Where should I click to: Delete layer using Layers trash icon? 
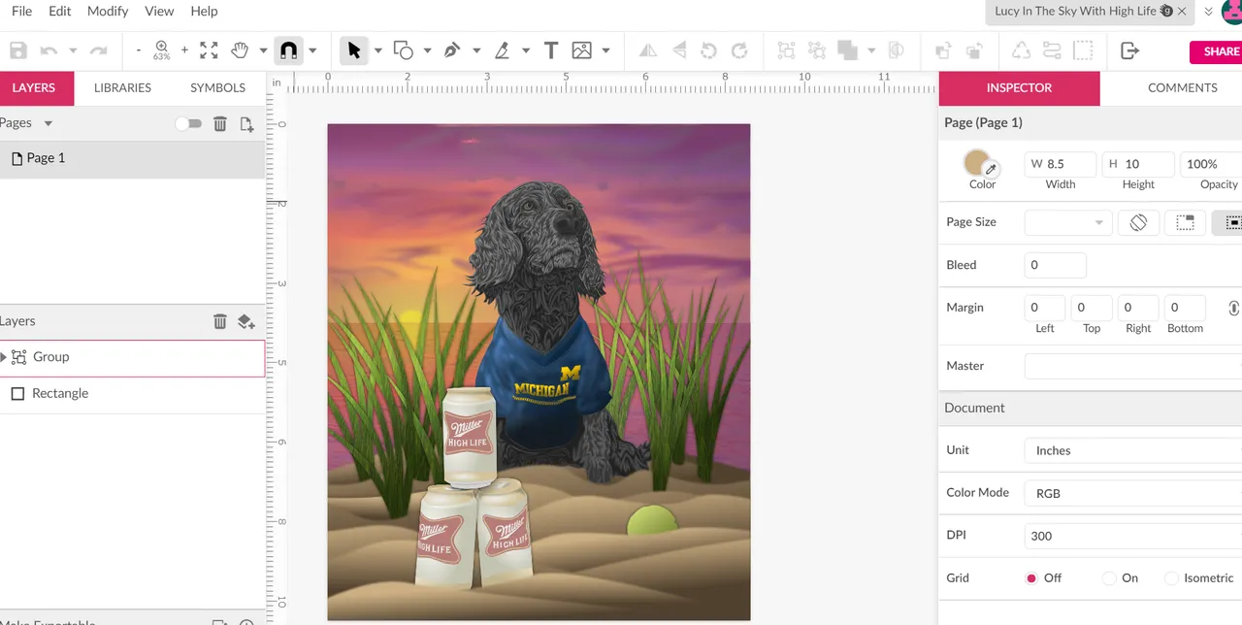click(x=220, y=321)
